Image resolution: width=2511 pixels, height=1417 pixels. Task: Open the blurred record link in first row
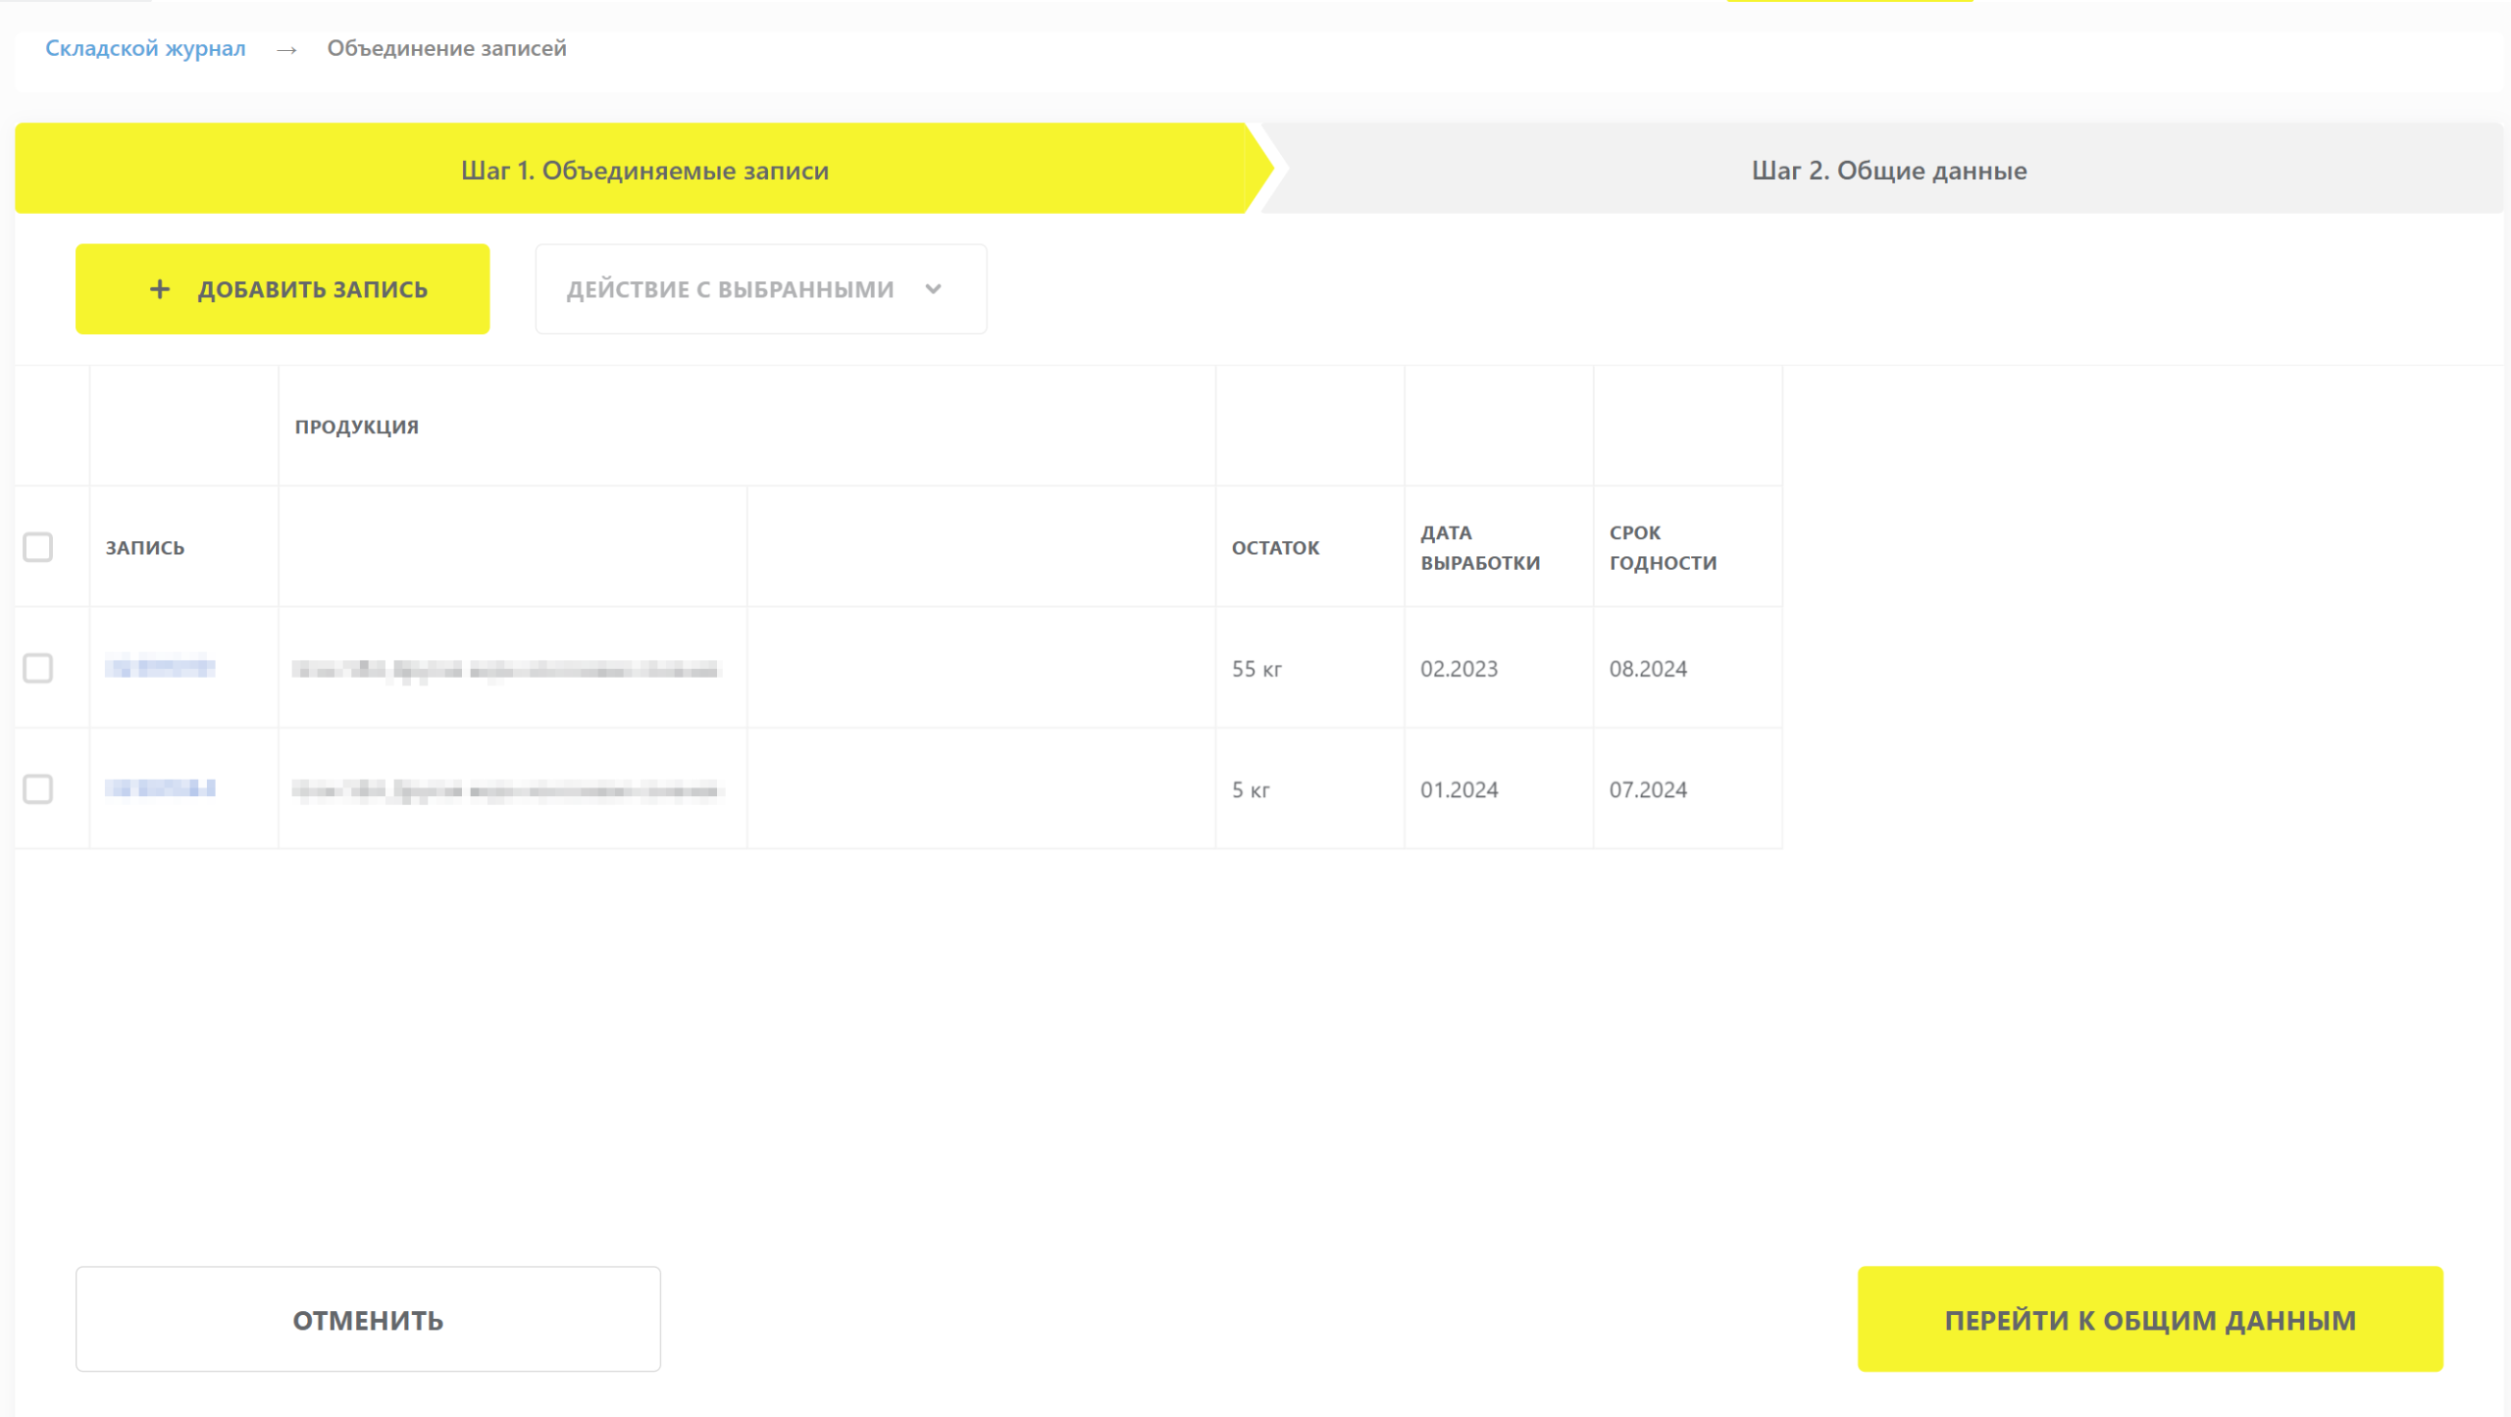click(160, 669)
